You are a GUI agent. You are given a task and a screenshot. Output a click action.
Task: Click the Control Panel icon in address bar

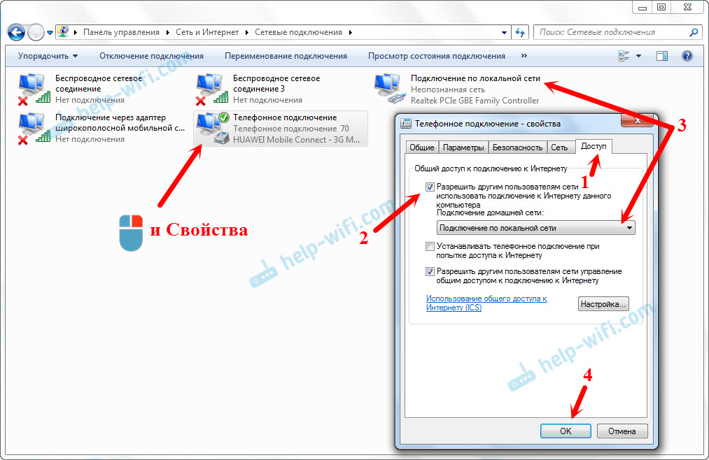click(x=63, y=32)
